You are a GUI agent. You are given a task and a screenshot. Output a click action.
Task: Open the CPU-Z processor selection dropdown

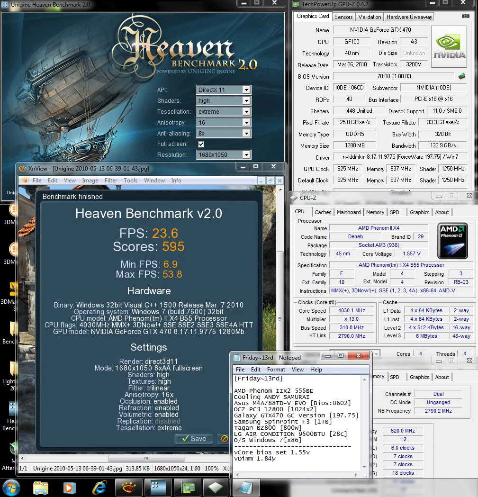click(376, 353)
